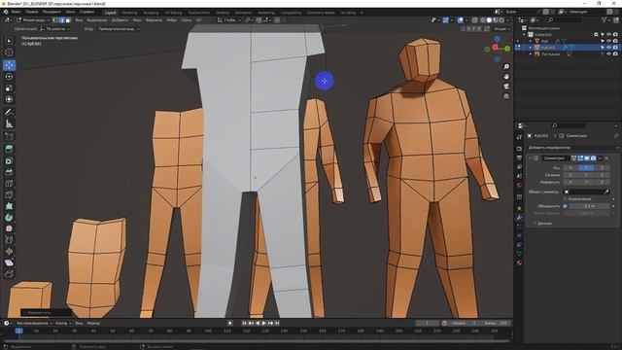The width and height of the screenshot is (622, 350).
Task: Select the Annotate pencil tool
Action: pos(9,113)
